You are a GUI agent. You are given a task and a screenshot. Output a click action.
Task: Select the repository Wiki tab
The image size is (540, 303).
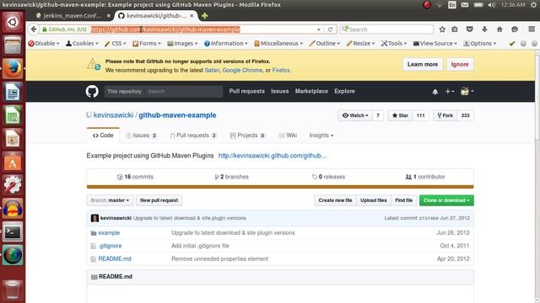pyautogui.click(x=288, y=136)
